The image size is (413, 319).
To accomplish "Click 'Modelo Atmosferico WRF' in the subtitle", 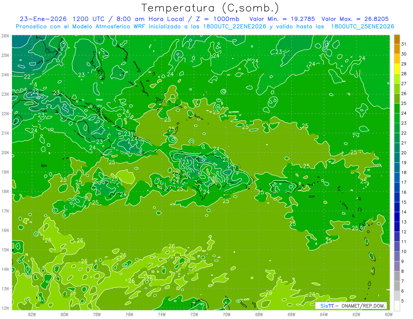I will coord(105,26).
